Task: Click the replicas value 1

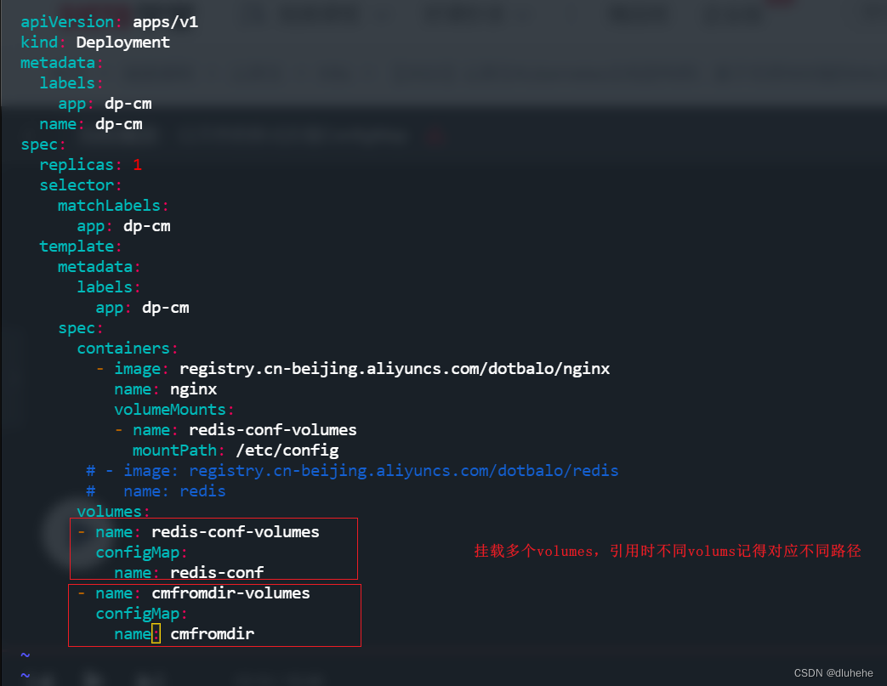Action: [x=137, y=164]
